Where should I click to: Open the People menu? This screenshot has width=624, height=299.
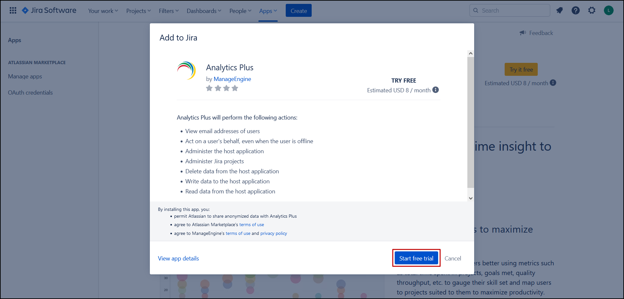240,11
